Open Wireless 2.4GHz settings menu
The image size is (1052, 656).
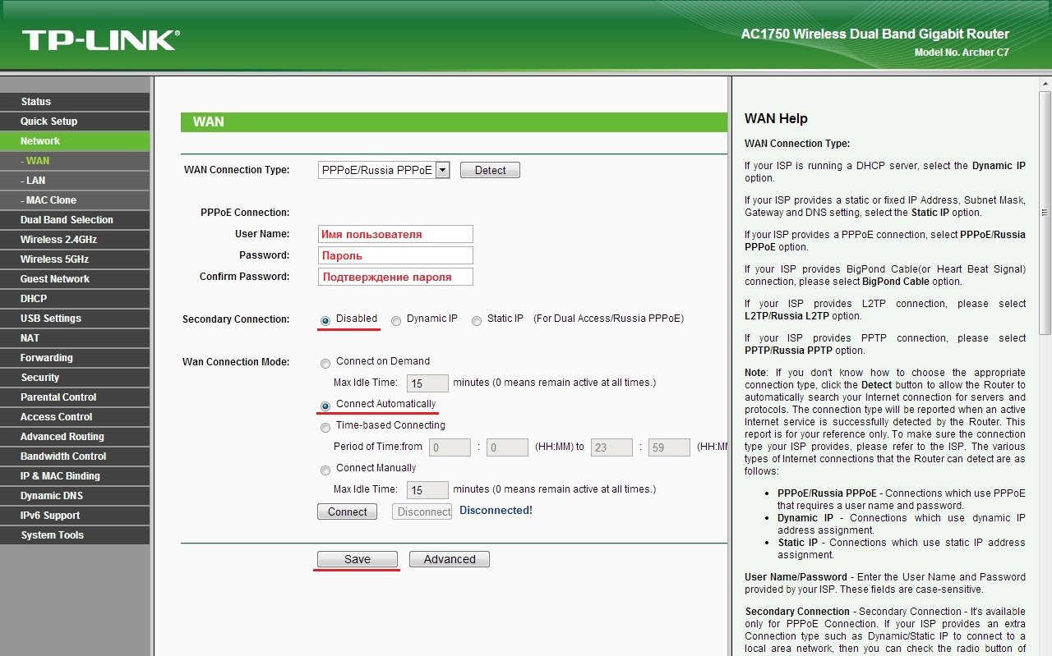[58, 240]
